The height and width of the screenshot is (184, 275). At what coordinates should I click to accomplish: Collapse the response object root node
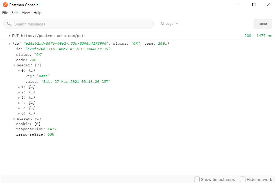(x=10, y=43)
